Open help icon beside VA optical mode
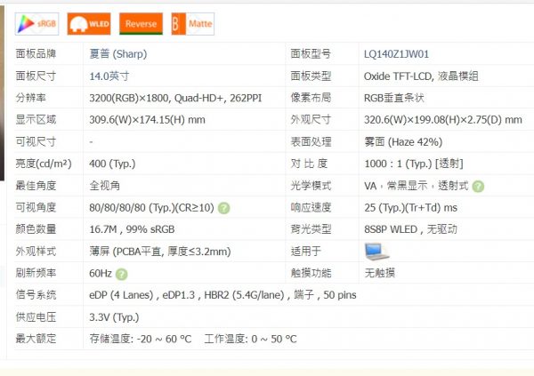Image resolution: width=534 pixels, height=376 pixels. pos(478,187)
